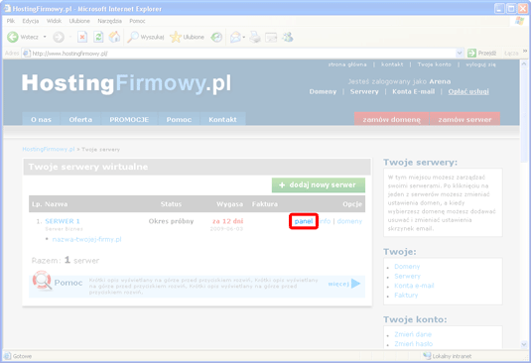Click the red 'za 12 dni' expiry text

coord(227,221)
